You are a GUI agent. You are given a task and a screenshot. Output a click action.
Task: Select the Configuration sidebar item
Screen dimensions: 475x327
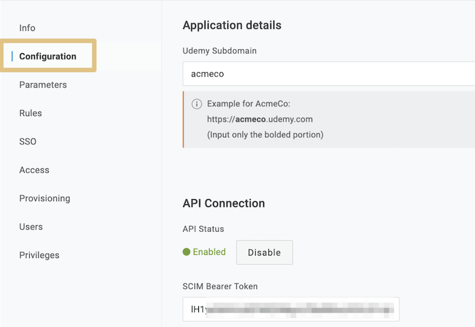click(x=47, y=56)
